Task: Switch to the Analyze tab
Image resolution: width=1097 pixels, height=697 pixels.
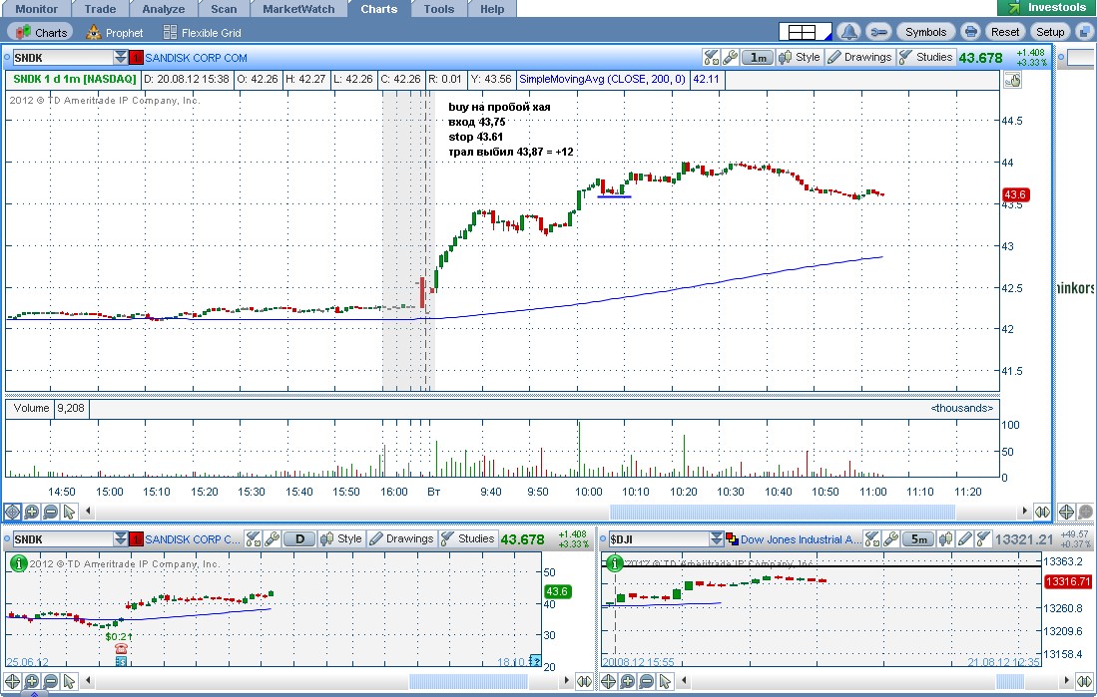Action: pos(163,9)
